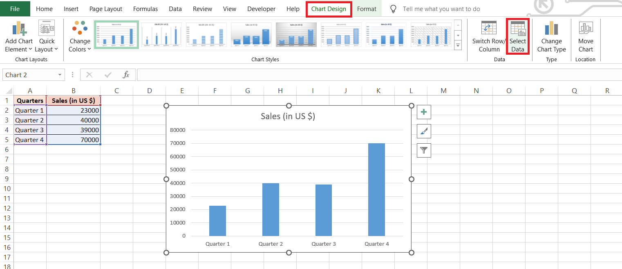Click the Chart Filters funnel button

point(424,150)
